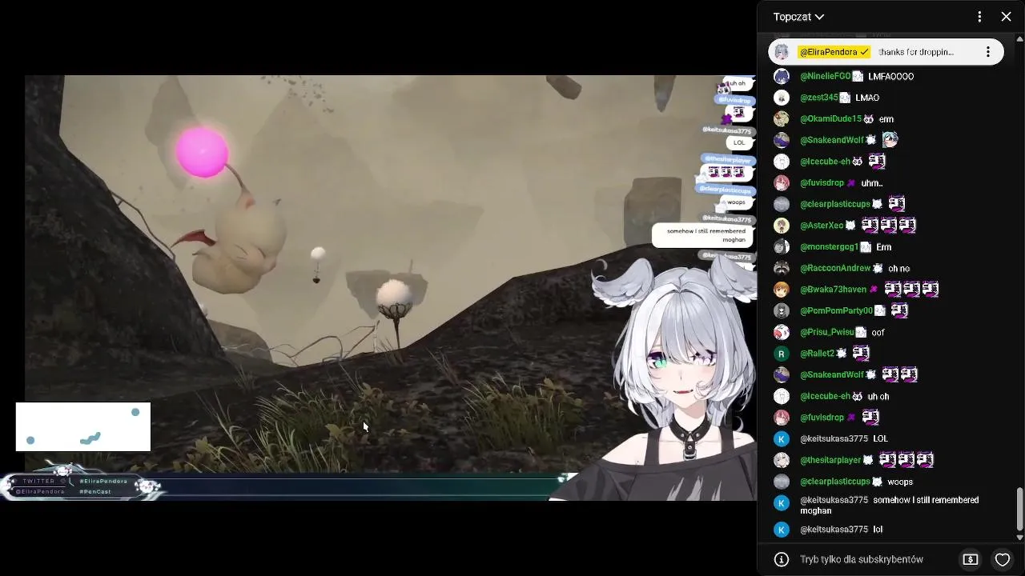Click the avatar beside @monstergog1
Screen dimensions: 1025x576
click(x=782, y=247)
